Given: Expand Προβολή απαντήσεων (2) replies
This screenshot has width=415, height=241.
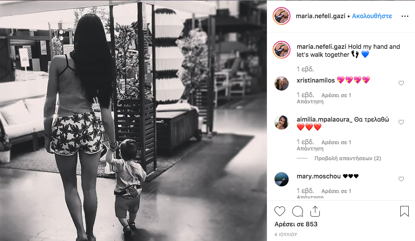Looking at the screenshot, I should point(347,158).
